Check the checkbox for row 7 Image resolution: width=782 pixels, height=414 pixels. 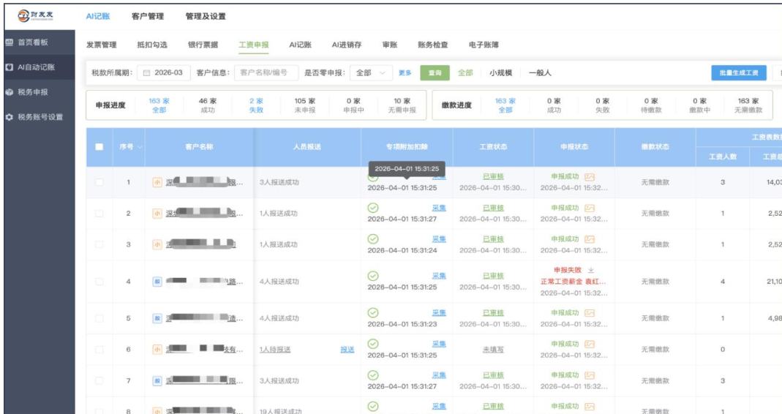[99, 380]
